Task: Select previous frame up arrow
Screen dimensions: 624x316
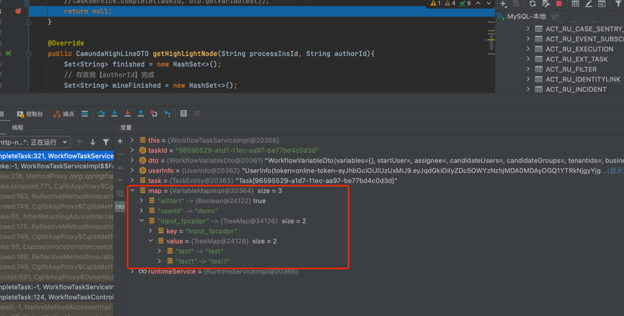Action: [x=80, y=142]
